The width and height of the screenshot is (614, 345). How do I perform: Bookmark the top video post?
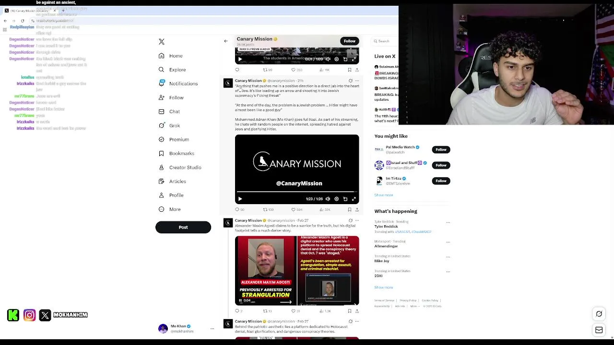point(349,70)
